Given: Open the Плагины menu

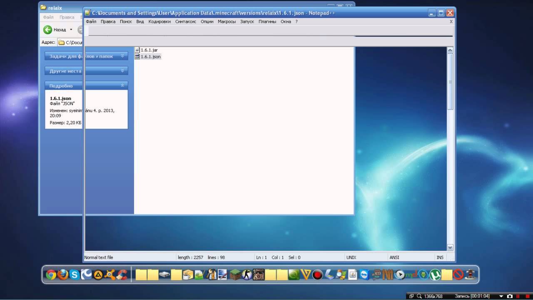Looking at the screenshot, I should pos(267,22).
